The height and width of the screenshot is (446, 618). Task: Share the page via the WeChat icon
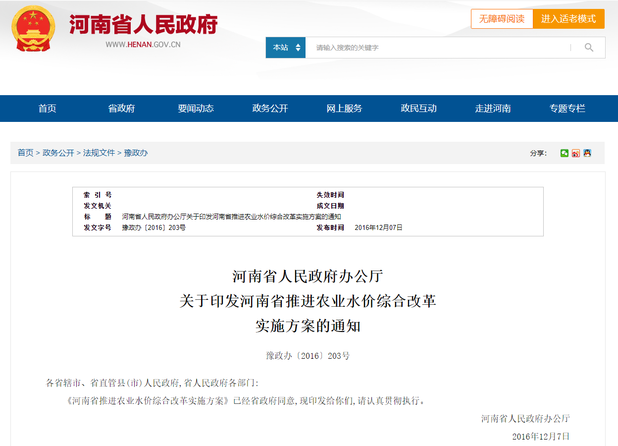tap(565, 153)
